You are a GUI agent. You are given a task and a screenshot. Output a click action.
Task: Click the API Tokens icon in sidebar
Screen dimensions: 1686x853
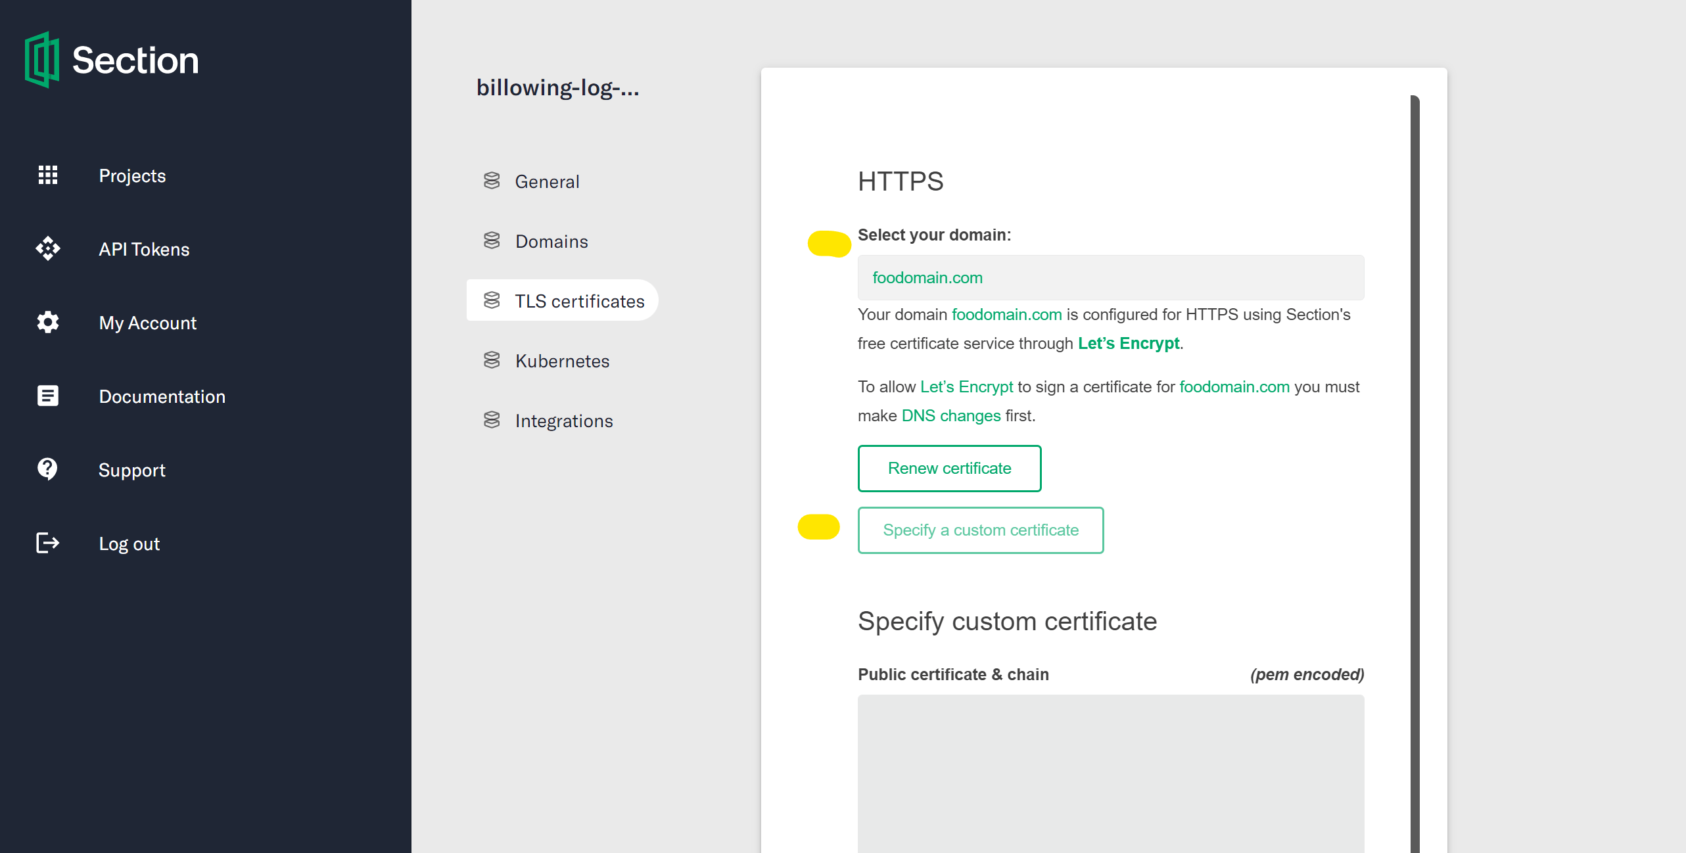47,249
